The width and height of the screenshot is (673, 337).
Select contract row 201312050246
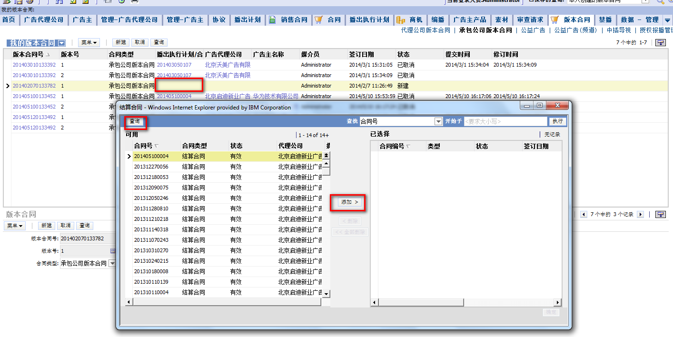click(x=228, y=198)
